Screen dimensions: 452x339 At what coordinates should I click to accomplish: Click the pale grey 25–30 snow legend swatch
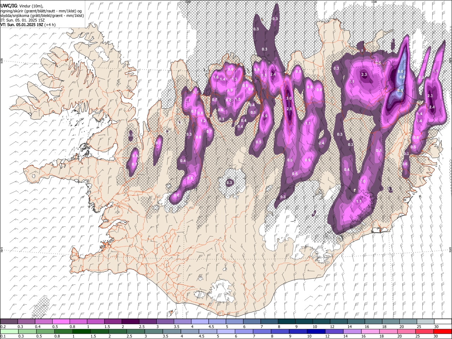pyautogui.click(x=426, y=321)
